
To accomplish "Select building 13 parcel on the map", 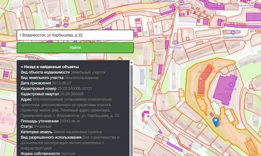I will (x=181, y=123).
